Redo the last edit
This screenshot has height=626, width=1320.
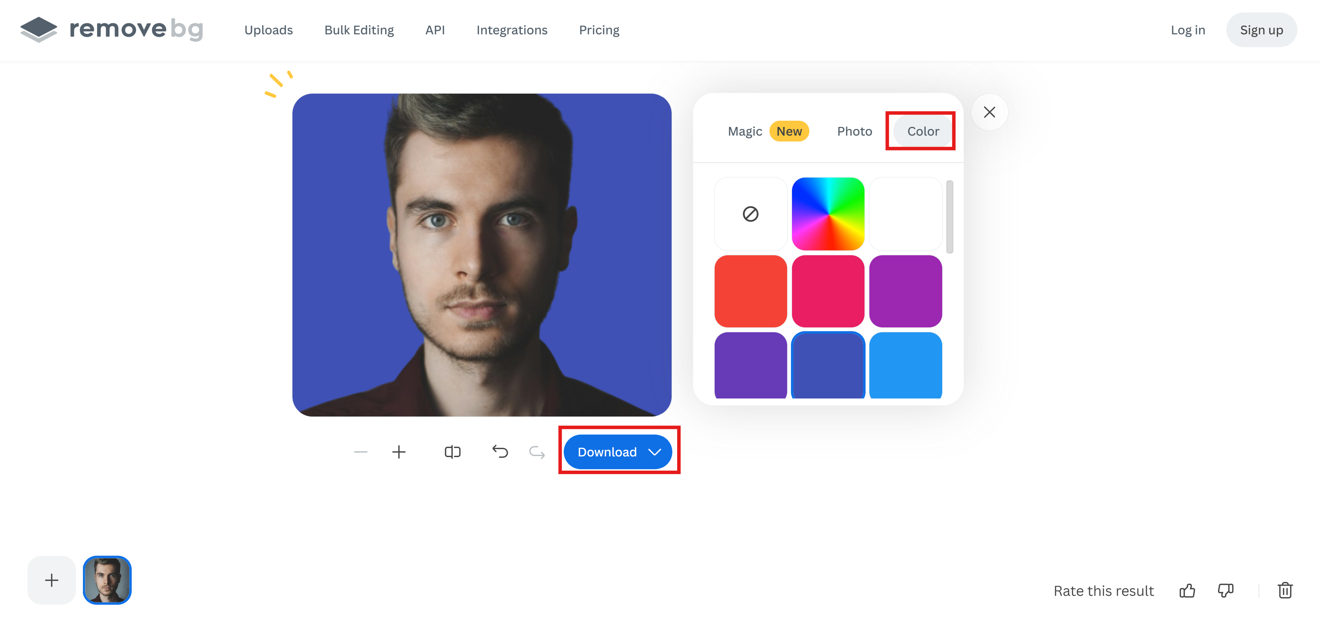pyautogui.click(x=536, y=452)
